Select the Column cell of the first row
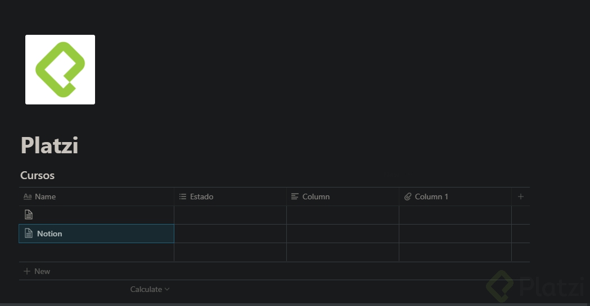590x306 pixels. tap(343, 214)
